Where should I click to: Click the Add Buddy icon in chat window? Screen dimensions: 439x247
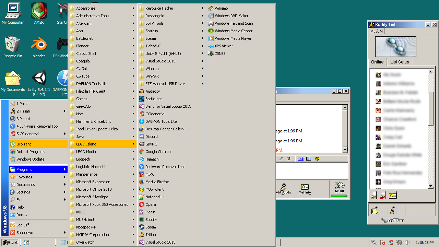(283, 188)
